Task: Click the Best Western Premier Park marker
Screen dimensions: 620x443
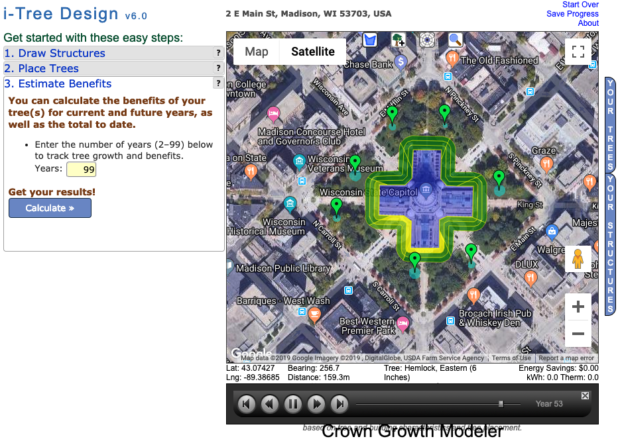Action: coord(403,324)
